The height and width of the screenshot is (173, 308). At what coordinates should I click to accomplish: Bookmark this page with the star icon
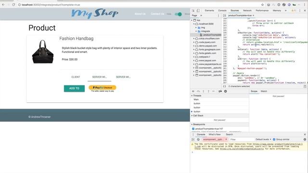coord(262,5)
